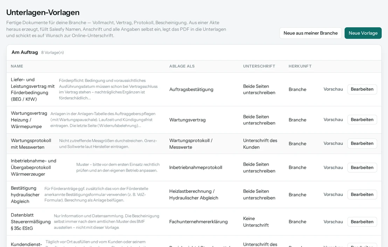388x247 pixels.
Task: Create a new template with "Neue Vorlage"
Action: point(363,33)
